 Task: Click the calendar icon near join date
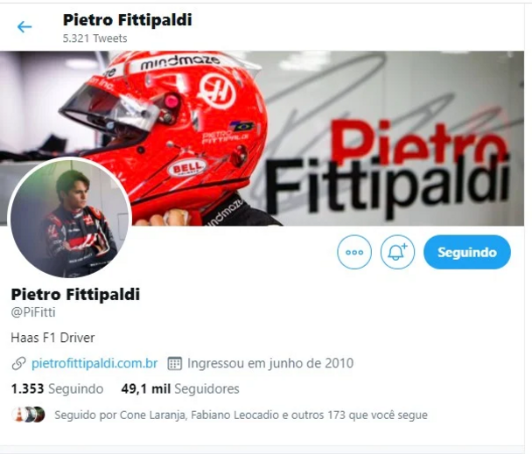tap(174, 363)
